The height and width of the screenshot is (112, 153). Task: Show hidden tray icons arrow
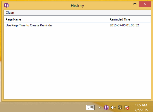click(x=99, y=108)
